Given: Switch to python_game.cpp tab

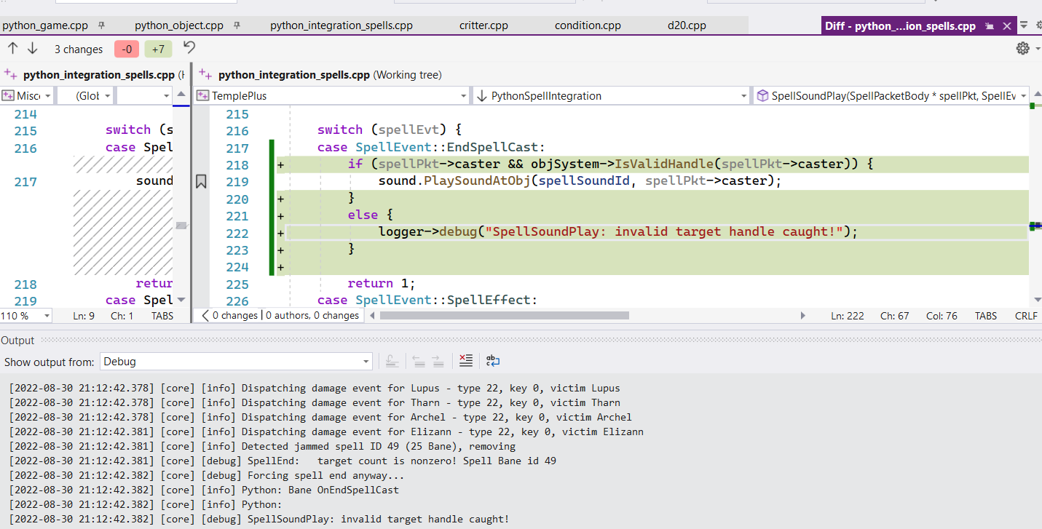Looking at the screenshot, I should [x=45, y=25].
